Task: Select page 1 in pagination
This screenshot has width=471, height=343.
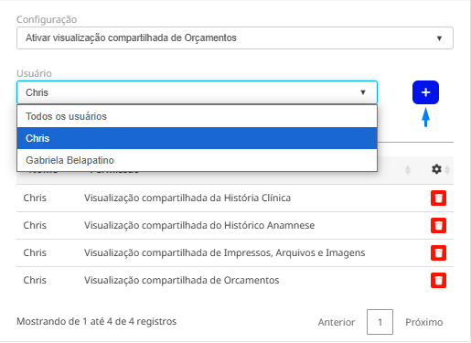Action: click(x=380, y=322)
